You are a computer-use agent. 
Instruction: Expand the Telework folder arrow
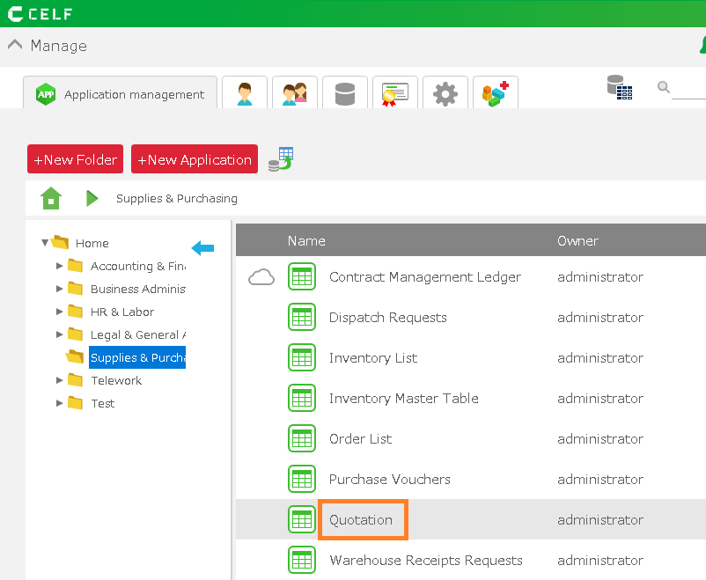[x=59, y=380]
